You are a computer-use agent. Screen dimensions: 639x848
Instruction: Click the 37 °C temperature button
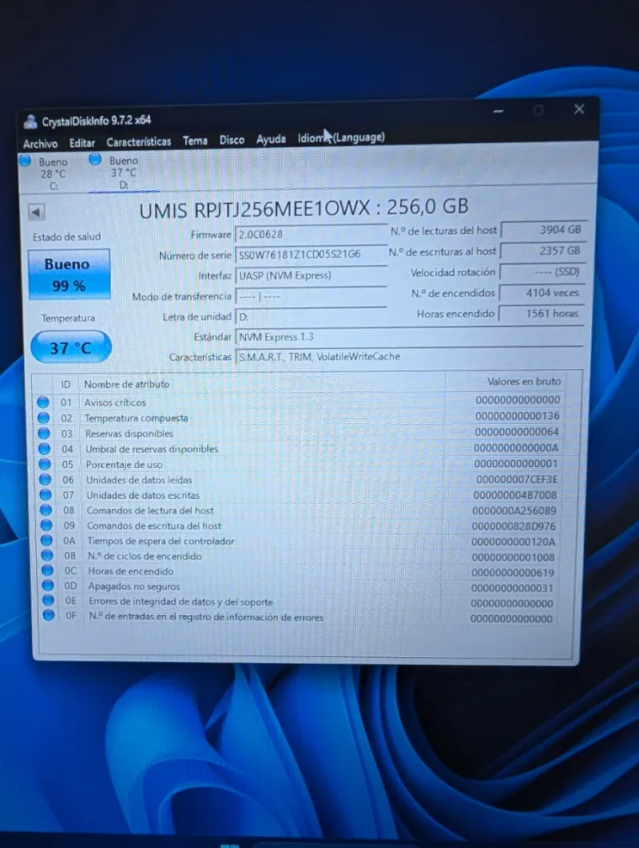[71, 348]
